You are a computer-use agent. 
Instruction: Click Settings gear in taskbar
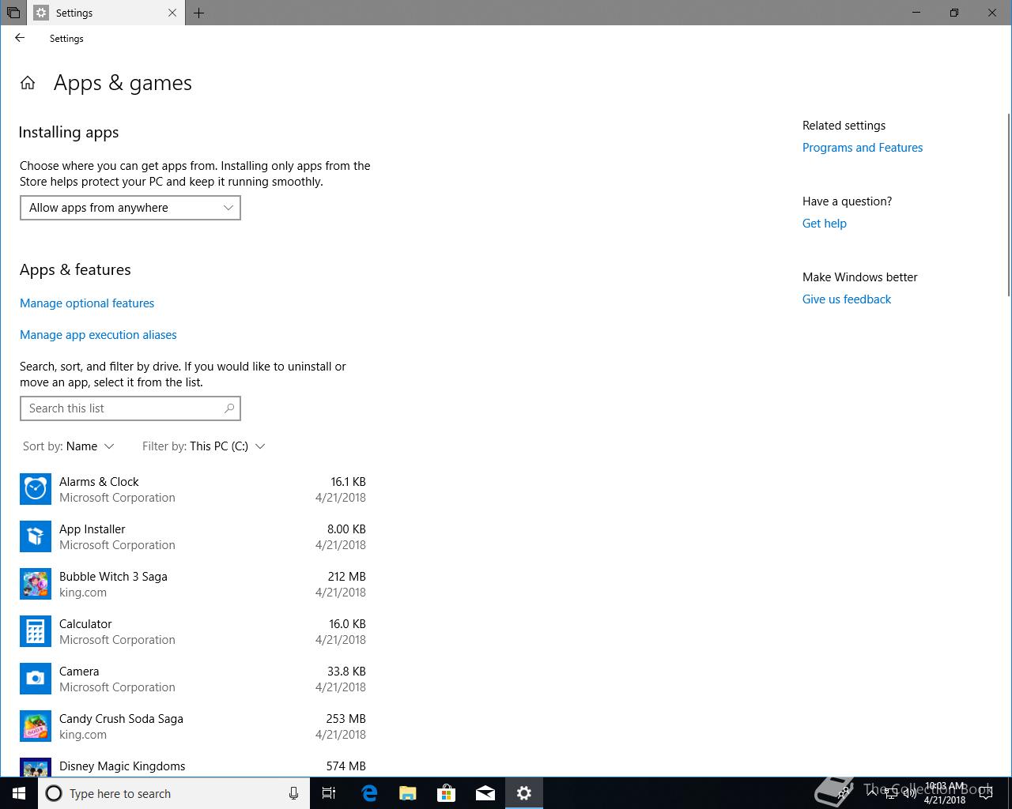point(524,793)
